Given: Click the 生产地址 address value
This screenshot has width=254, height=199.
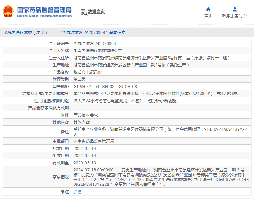Looking at the screenshot, I should pos(131,65).
